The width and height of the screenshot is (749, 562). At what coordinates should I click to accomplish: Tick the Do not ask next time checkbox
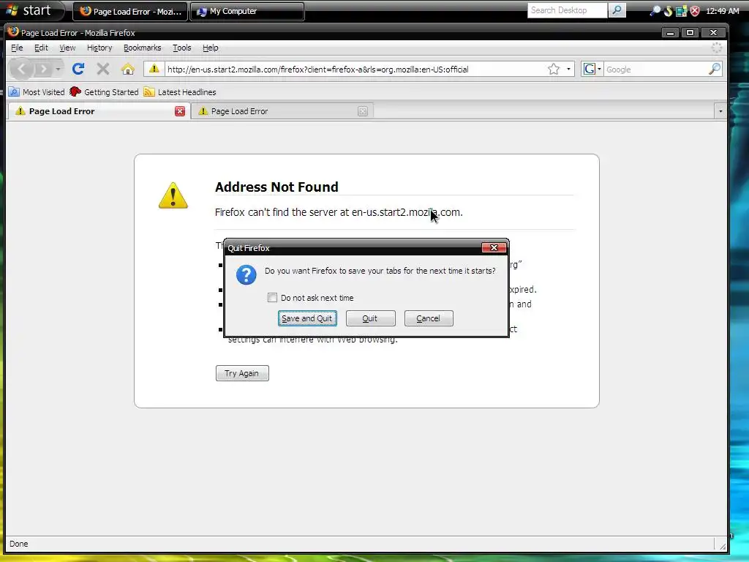point(272,298)
